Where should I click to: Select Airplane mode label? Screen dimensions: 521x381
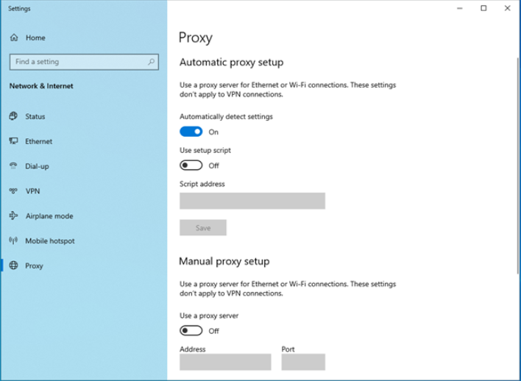coord(49,216)
